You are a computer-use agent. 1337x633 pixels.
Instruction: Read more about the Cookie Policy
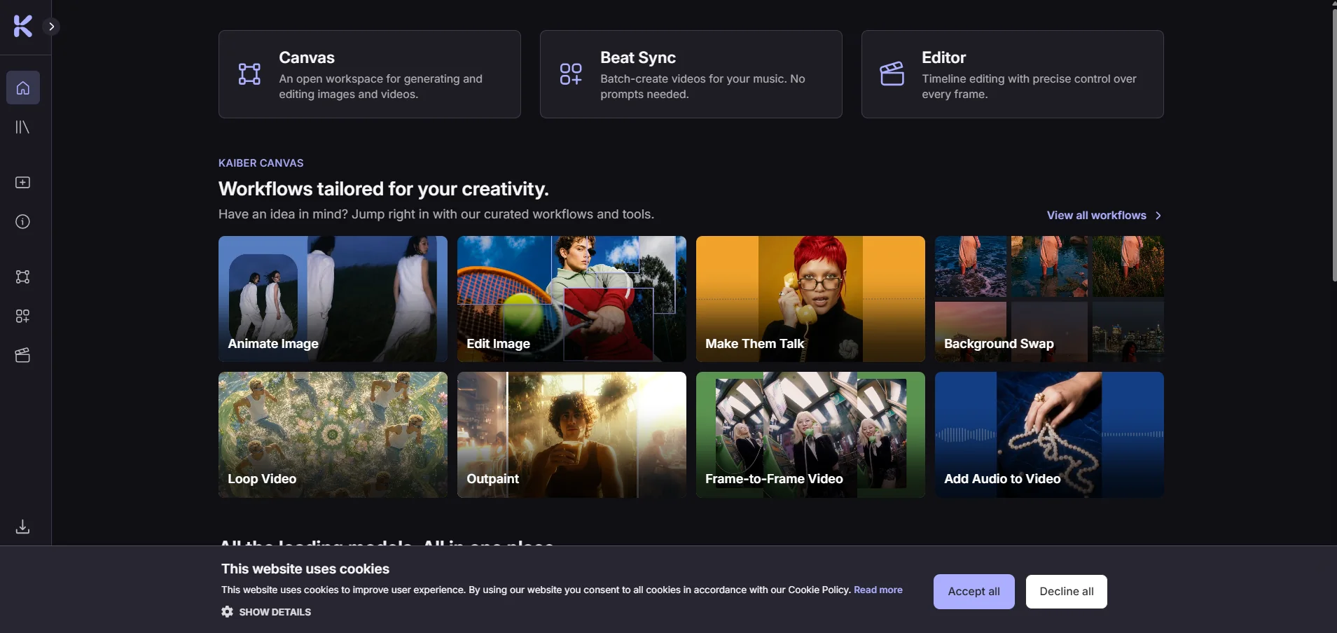coord(878,590)
